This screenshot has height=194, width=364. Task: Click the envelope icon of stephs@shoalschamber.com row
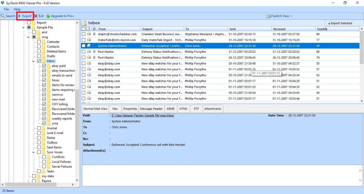pyautogui.click(x=89, y=34)
